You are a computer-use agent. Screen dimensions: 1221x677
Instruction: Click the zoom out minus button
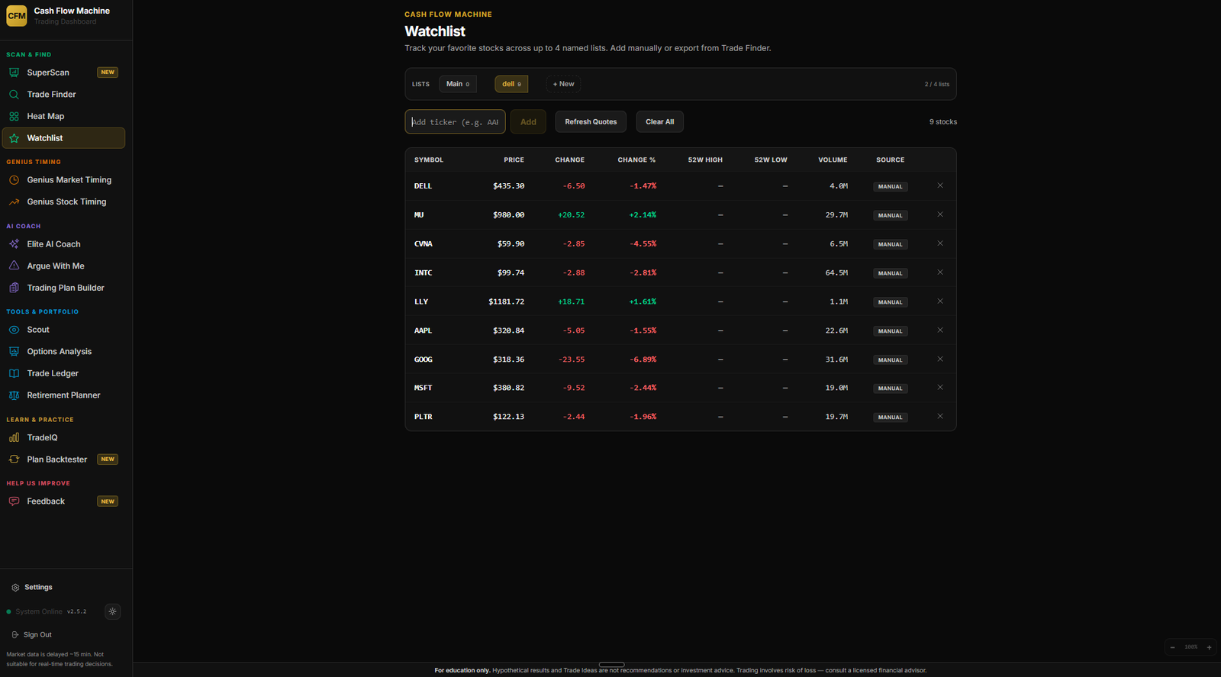[x=1173, y=647]
